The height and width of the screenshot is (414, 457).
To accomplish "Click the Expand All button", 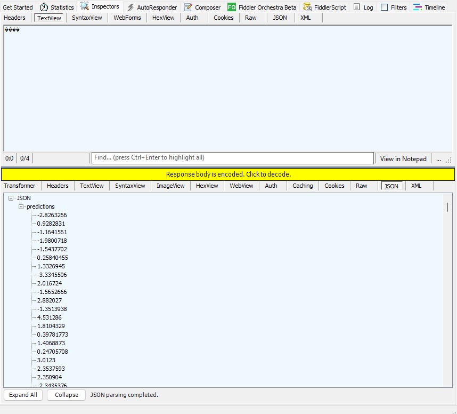I will (x=23, y=395).
